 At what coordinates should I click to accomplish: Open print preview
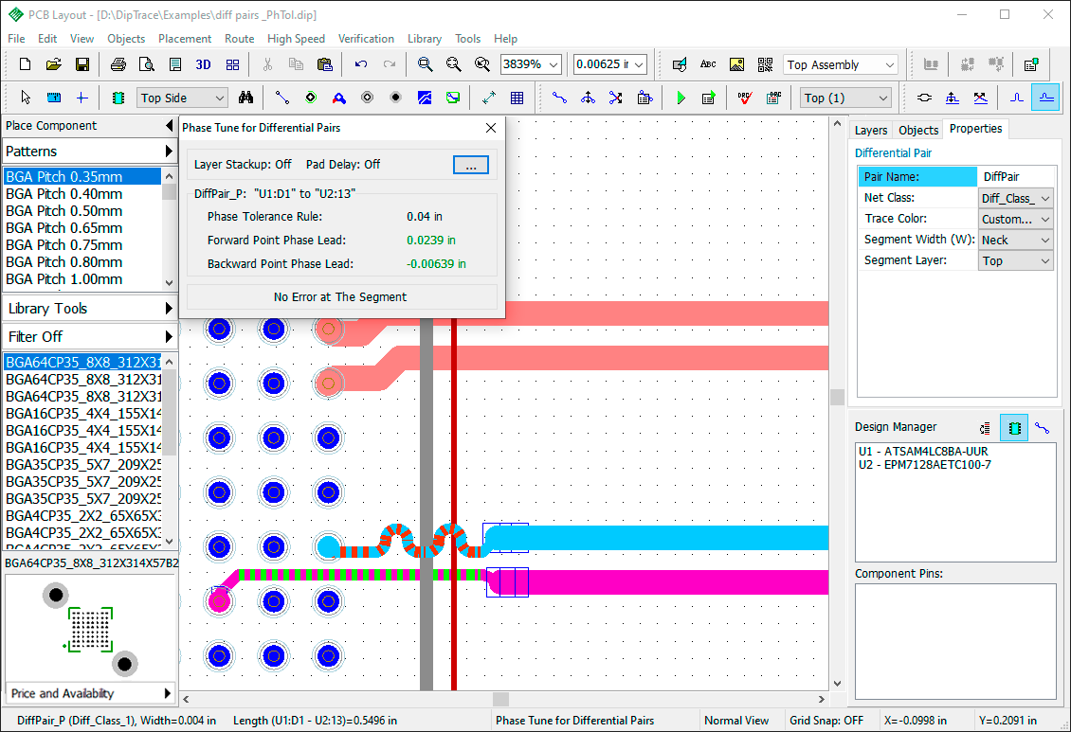[x=146, y=64]
